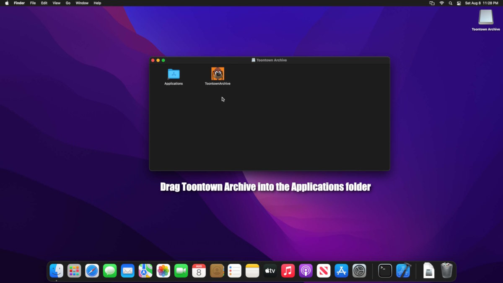The height and width of the screenshot is (283, 503).
Task: Select the ToontownArchive app icon
Action: point(218,74)
